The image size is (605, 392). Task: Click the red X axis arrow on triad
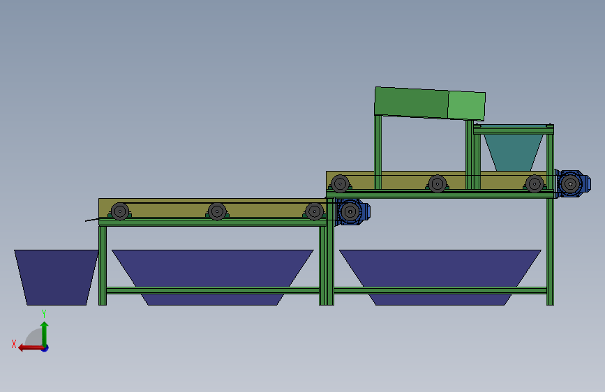pos(30,348)
